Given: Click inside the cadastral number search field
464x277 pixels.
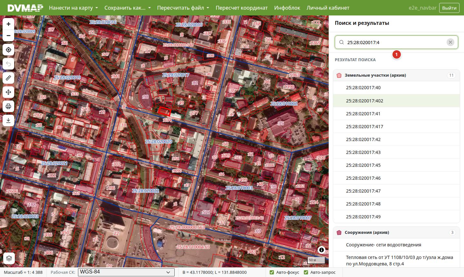Looking at the screenshot, I should coord(396,42).
